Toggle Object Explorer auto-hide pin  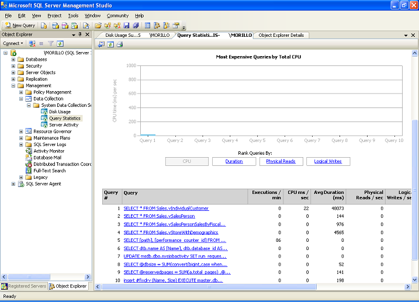click(x=80, y=34)
